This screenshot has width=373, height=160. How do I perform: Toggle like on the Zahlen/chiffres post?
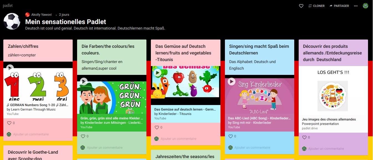point(9,123)
